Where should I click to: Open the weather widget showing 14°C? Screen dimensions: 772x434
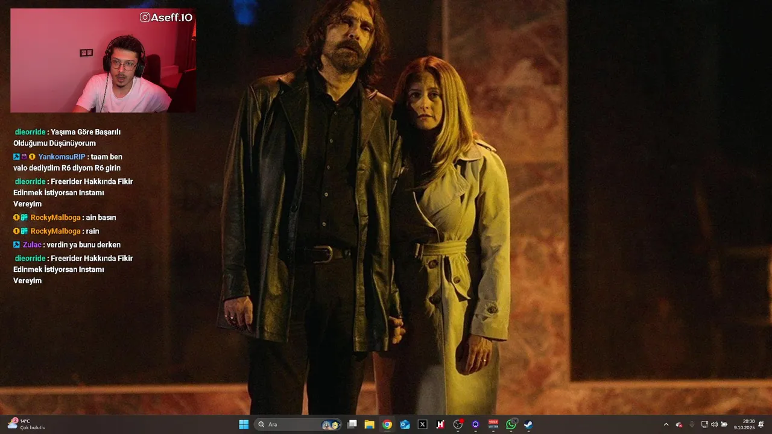click(27, 424)
